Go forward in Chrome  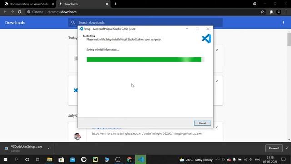tap(12, 12)
